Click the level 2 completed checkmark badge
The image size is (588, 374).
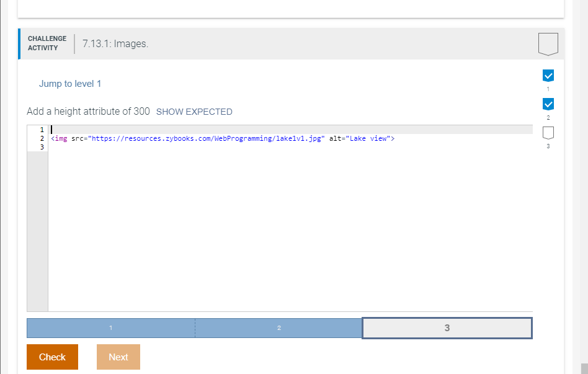pyautogui.click(x=548, y=104)
